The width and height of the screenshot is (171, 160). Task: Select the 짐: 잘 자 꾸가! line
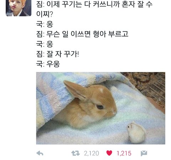[x=57, y=54]
